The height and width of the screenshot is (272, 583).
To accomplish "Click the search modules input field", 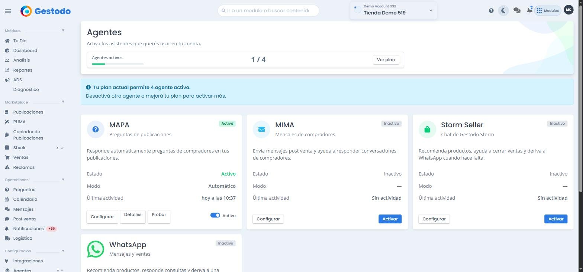I will [268, 10].
